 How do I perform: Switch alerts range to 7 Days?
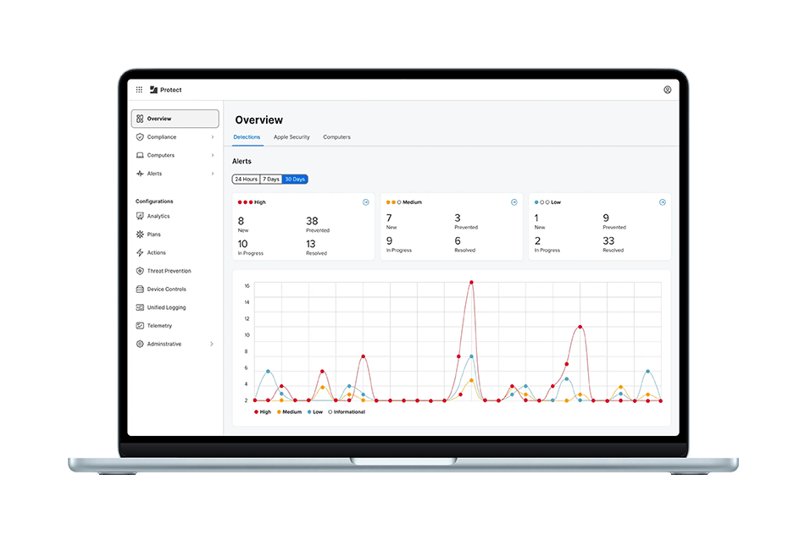(x=271, y=179)
